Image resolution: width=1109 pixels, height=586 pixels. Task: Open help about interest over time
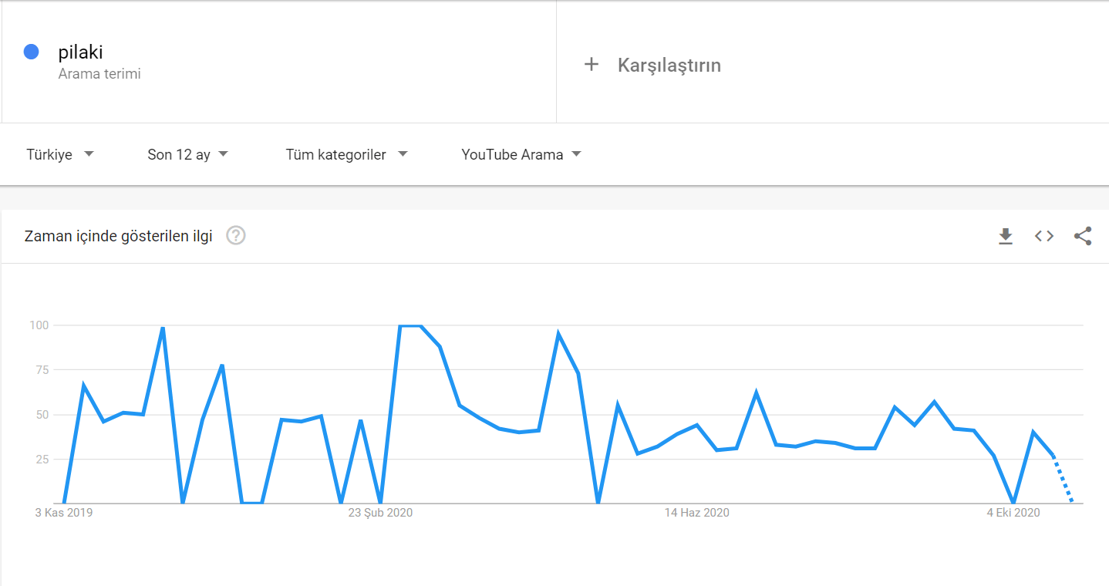coord(236,235)
